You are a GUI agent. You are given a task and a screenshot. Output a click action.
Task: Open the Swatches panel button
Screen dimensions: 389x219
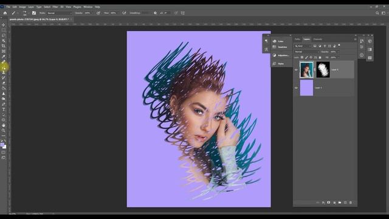tap(281, 47)
